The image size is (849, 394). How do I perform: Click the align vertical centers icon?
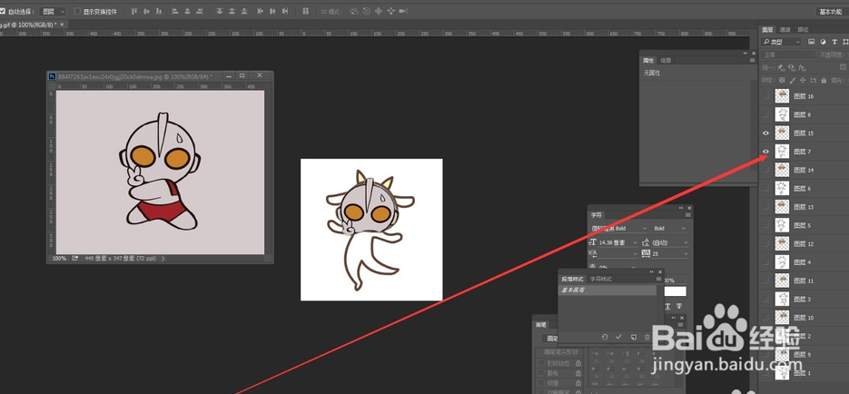pyautogui.click(x=145, y=12)
